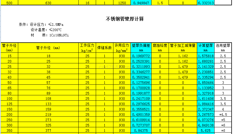Click the calculated thickness cell 5.625
Screen dimensions: 233x134
point(206,131)
